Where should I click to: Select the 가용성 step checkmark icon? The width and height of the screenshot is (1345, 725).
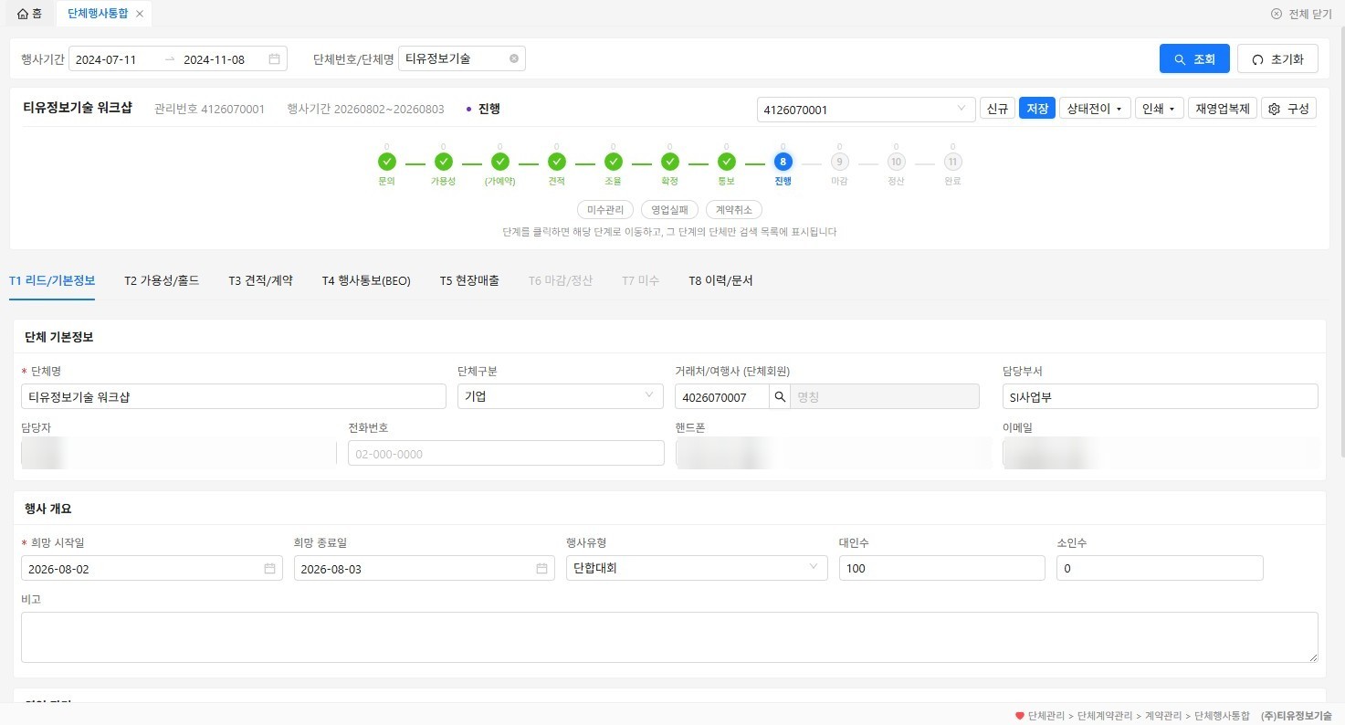click(443, 162)
